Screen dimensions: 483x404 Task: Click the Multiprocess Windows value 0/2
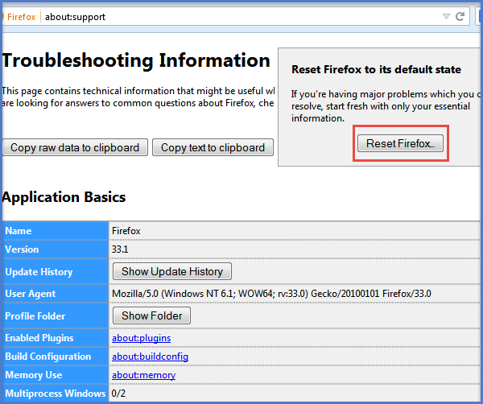[x=119, y=394]
